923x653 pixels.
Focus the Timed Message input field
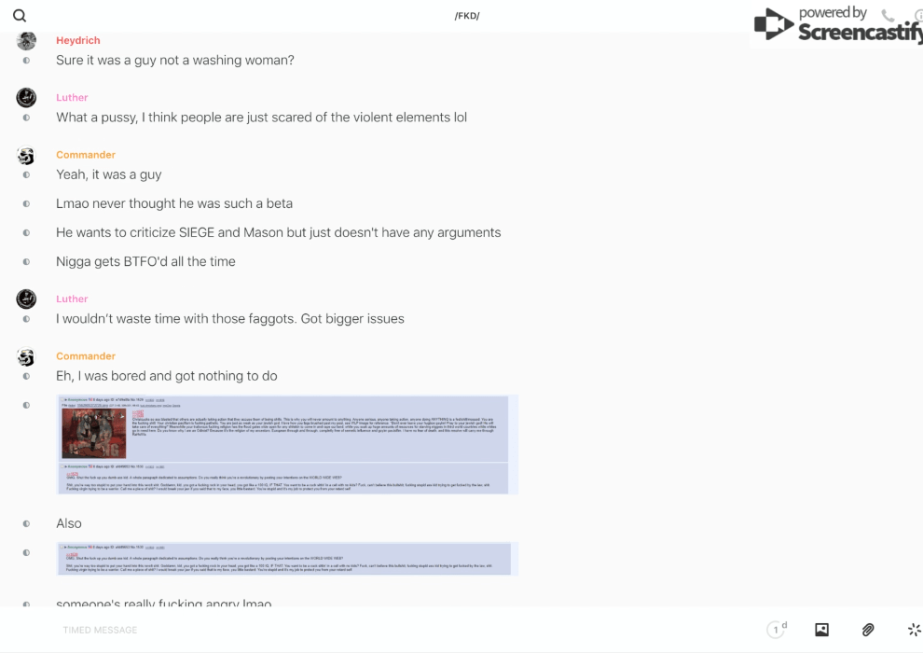(x=373, y=630)
